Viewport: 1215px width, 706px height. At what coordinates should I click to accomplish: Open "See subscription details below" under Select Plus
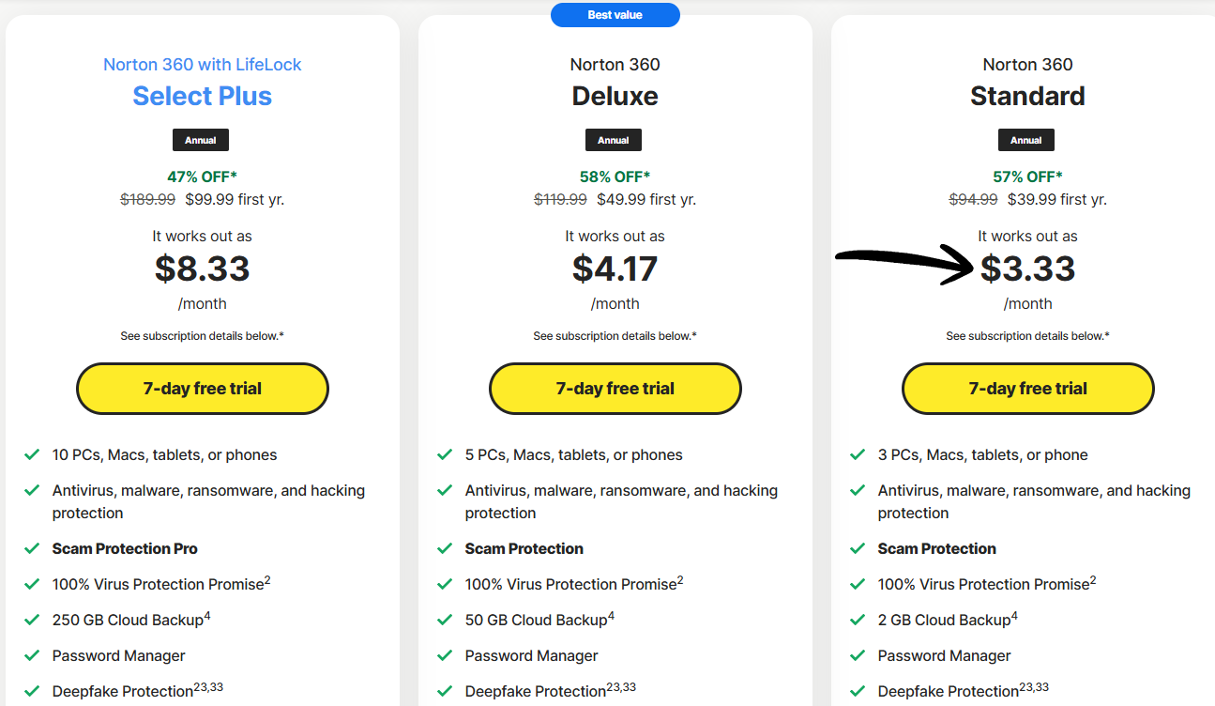pyautogui.click(x=202, y=335)
